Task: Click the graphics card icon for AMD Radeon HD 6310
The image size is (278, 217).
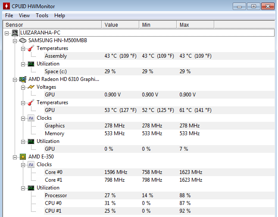Action: pyautogui.click(x=23, y=79)
